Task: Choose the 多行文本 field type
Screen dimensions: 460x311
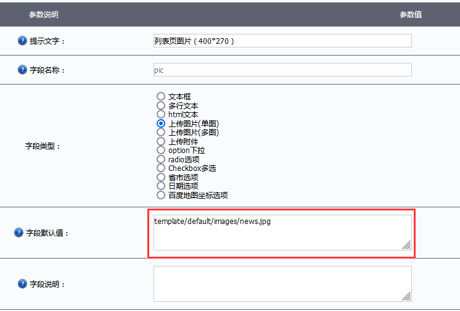Action: 161,106
